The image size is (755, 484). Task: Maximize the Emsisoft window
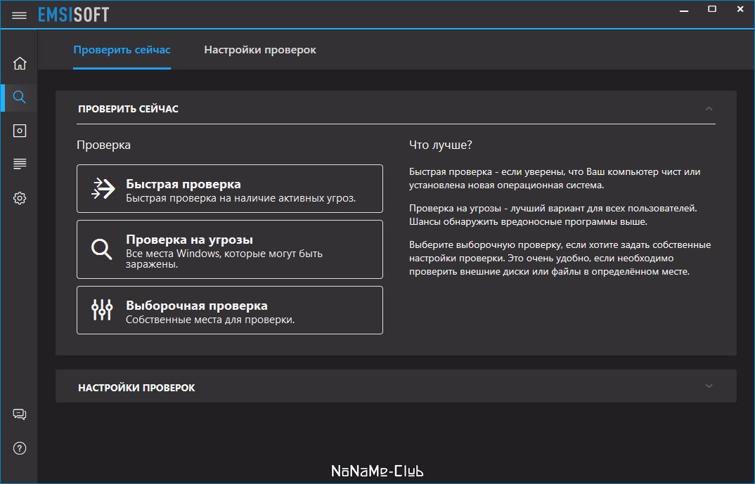[x=712, y=9]
